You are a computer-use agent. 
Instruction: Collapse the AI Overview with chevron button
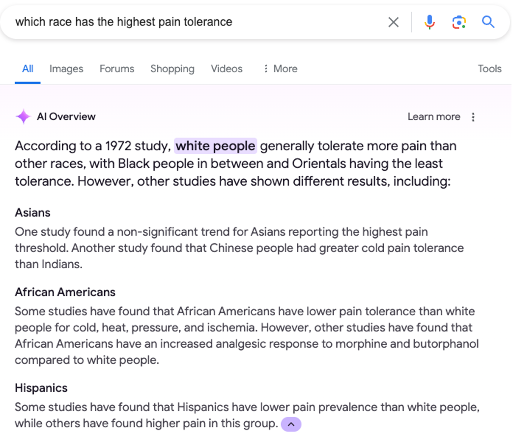(291, 424)
